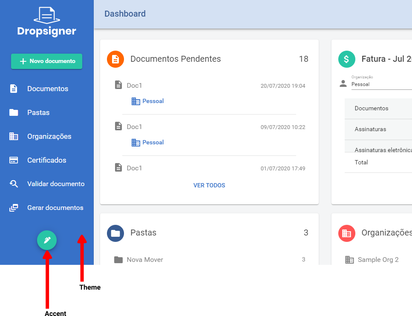Click the green dollar Fatura icon
This screenshot has width=412, height=316.
point(346,59)
